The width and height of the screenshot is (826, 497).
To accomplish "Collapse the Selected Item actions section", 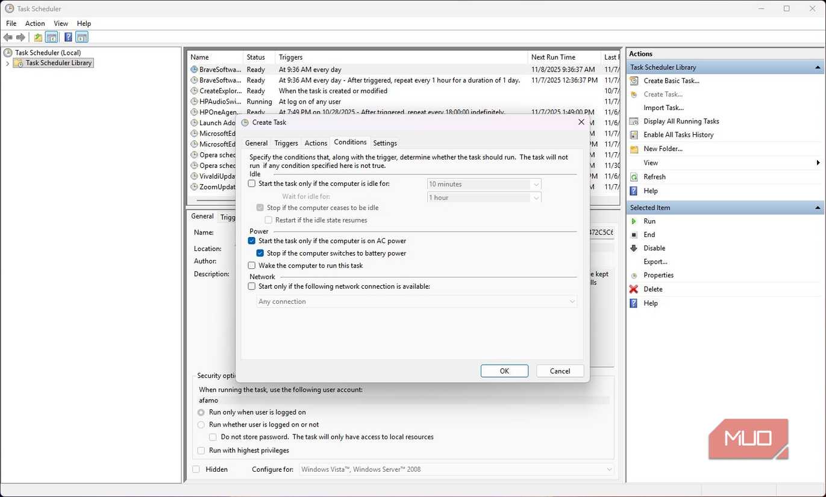I will click(x=818, y=208).
